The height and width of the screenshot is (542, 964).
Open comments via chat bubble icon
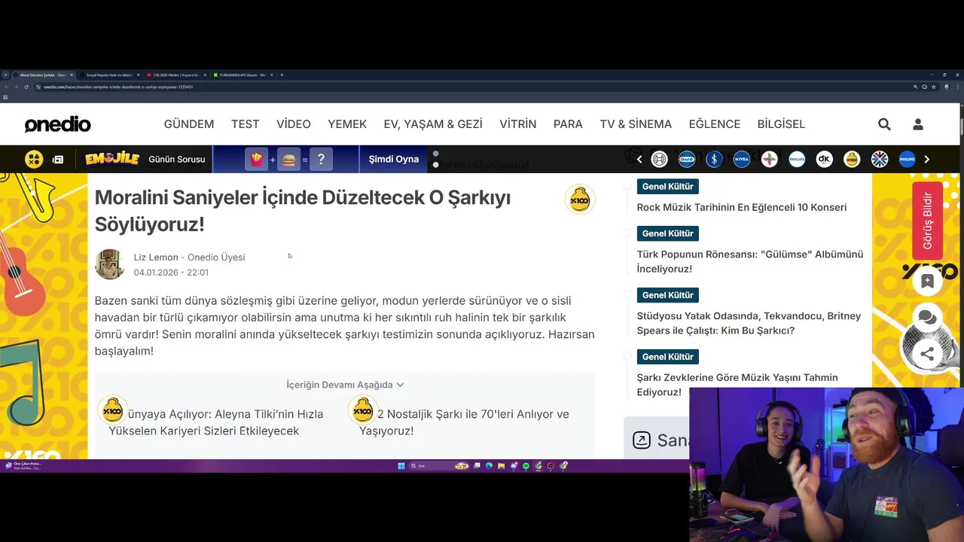tap(928, 318)
